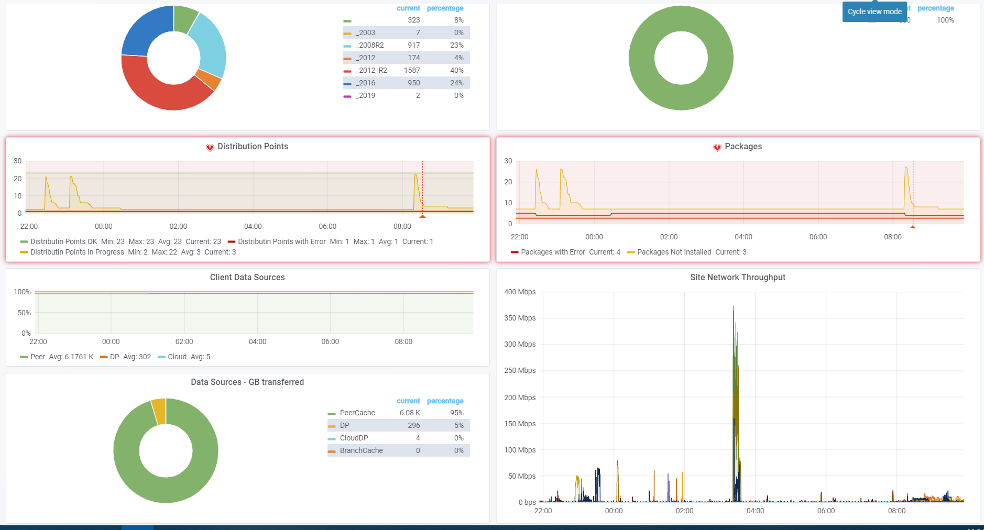Toggle the Packages with Error legend series
The height and width of the screenshot is (530, 984).
click(553, 252)
